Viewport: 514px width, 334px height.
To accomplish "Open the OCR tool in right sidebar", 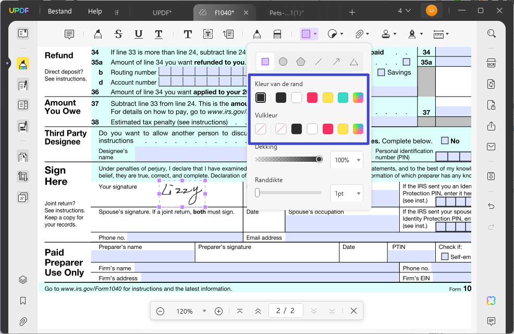I will point(491,63).
